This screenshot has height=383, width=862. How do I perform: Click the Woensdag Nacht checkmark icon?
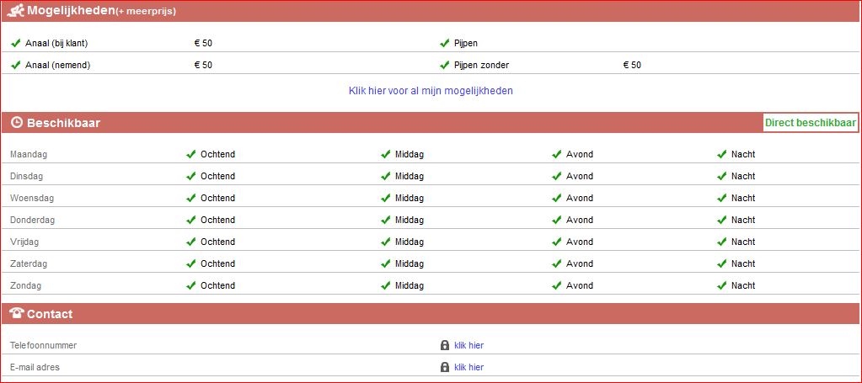(722, 199)
